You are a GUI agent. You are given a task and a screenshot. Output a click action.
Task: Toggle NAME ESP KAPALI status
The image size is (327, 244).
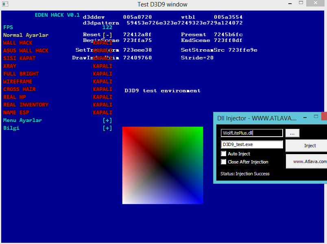[102, 112]
